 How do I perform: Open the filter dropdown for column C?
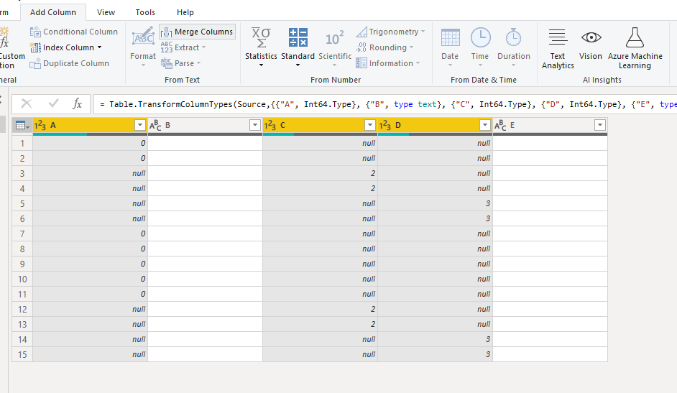coord(370,125)
